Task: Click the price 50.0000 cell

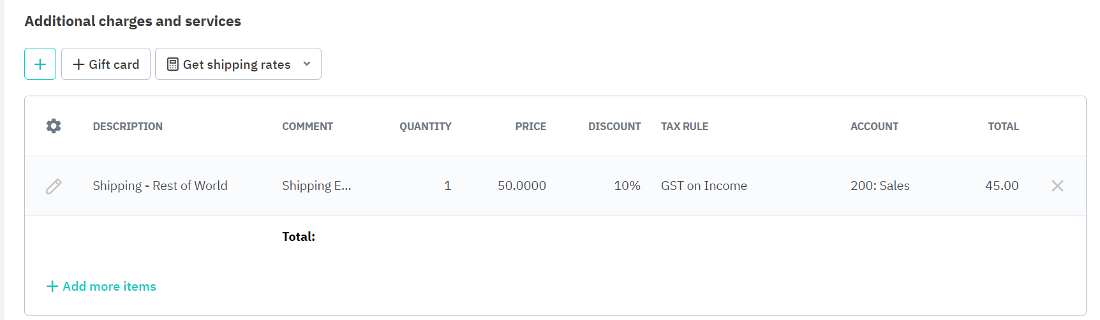Action: click(521, 185)
